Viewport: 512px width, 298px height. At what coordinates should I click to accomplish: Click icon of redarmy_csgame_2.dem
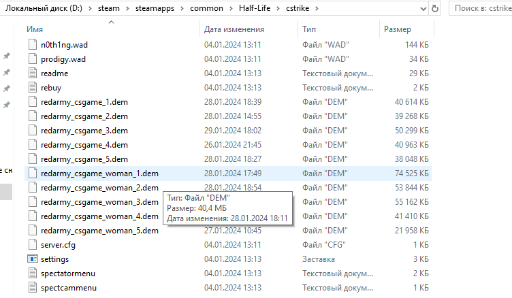click(33, 116)
